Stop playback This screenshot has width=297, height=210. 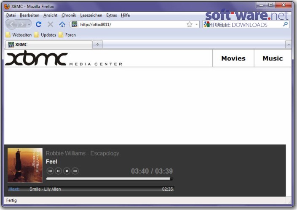click(x=67, y=171)
